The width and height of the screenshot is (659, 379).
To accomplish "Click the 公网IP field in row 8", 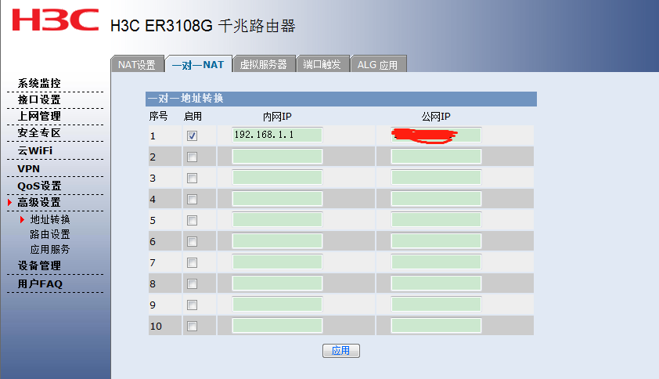I will [x=436, y=283].
